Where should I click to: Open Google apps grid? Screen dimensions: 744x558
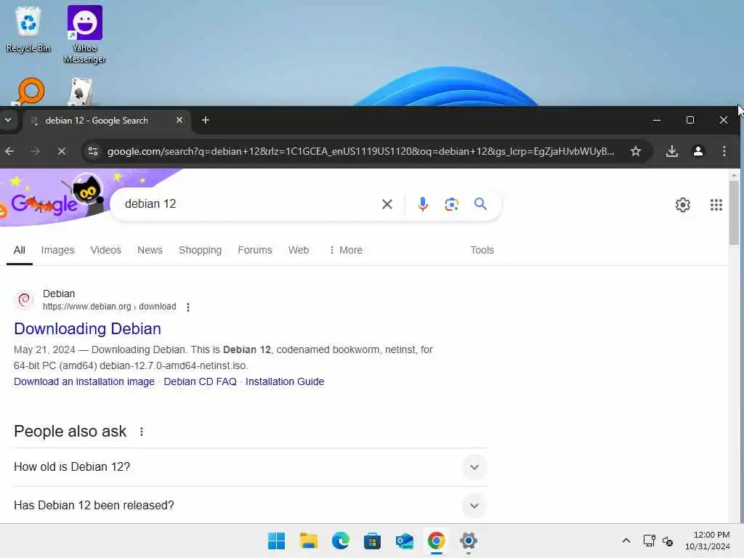click(x=716, y=205)
